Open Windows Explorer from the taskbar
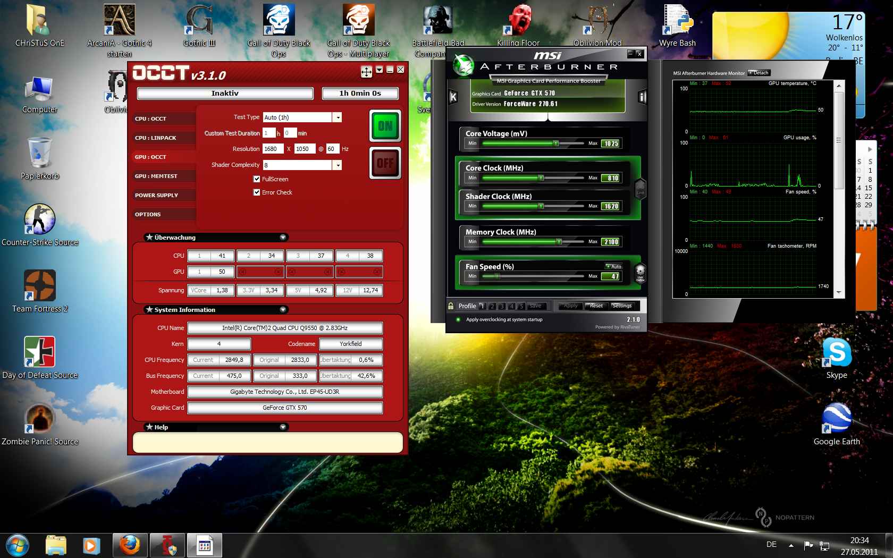The image size is (893, 558). (x=55, y=545)
